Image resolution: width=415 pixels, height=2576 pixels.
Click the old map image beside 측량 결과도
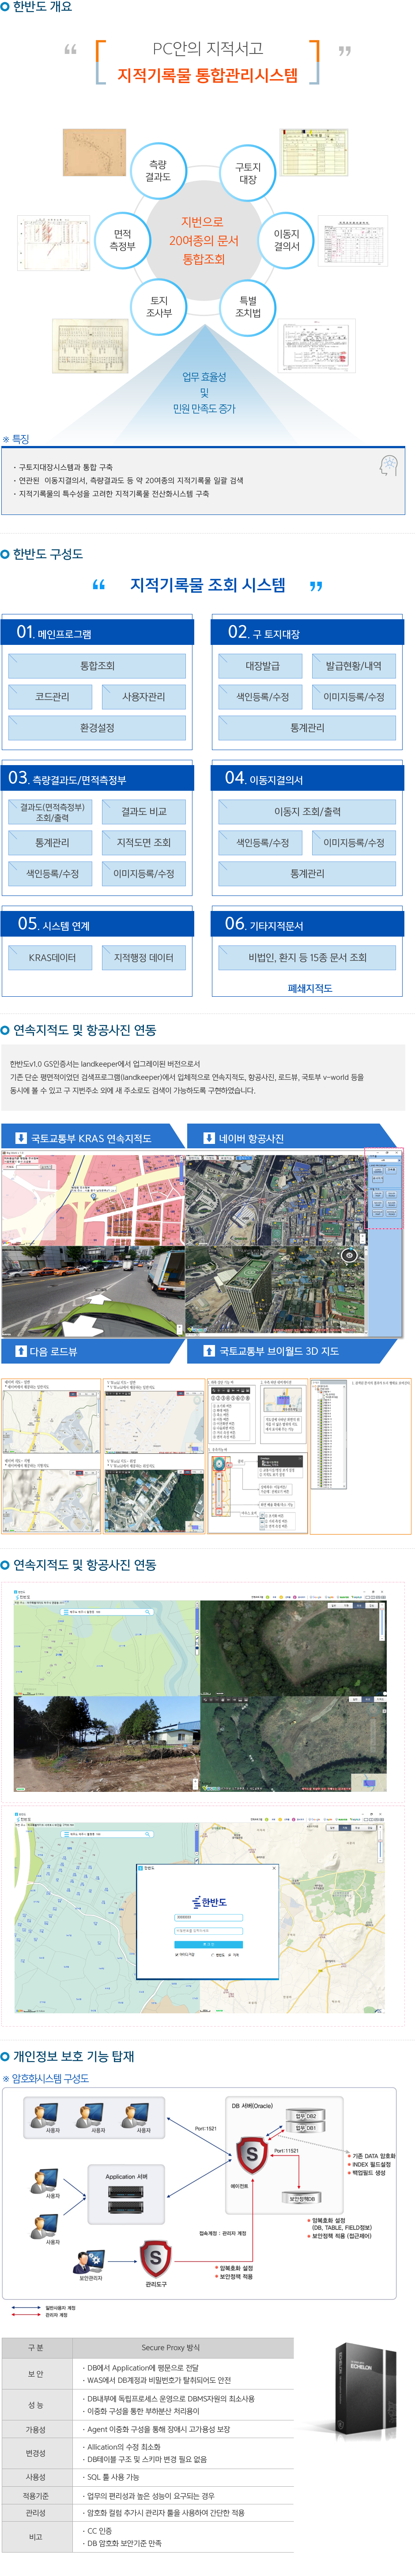coord(95,153)
